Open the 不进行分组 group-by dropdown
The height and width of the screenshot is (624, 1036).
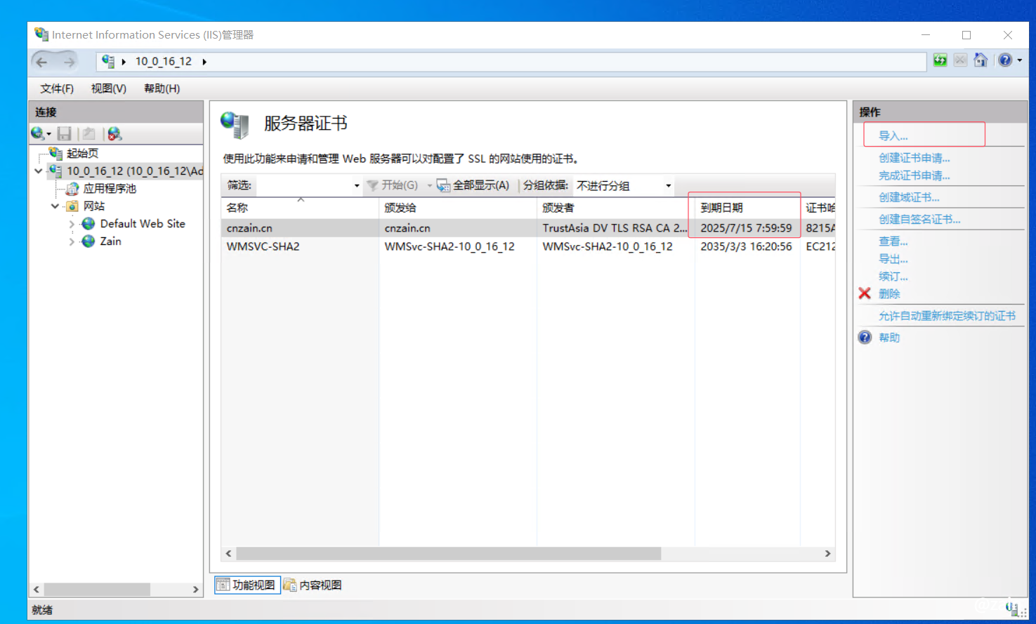[669, 186]
